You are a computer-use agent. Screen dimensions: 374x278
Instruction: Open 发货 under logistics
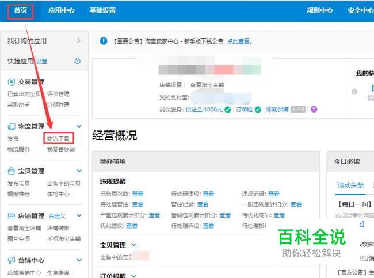(x=13, y=139)
